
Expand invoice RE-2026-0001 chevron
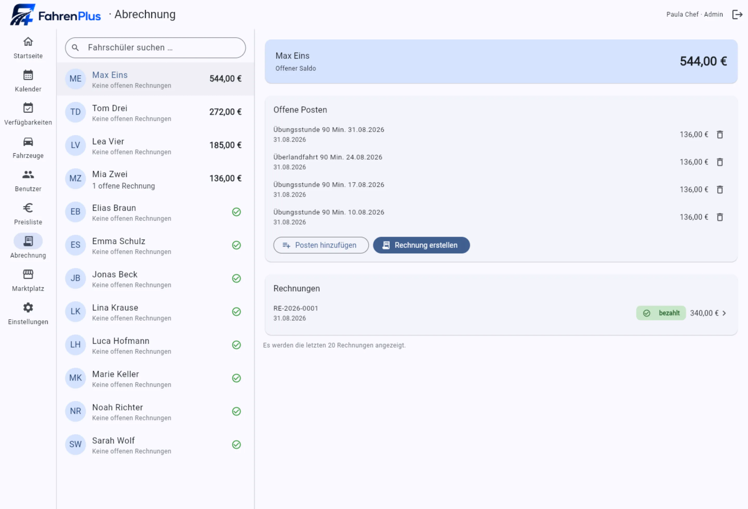pos(724,313)
